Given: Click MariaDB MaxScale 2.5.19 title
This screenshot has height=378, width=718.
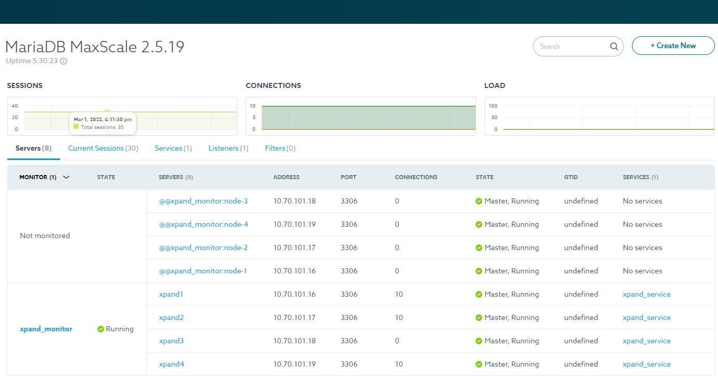Looking at the screenshot, I should pos(95,47).
